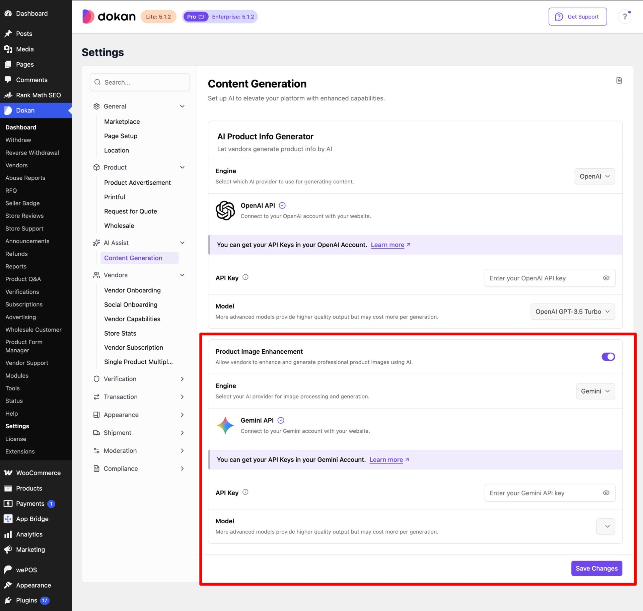The width and height of the screenshot is (643, 611).
Task: Focus the OpenAI API key input
Action: 550,278
